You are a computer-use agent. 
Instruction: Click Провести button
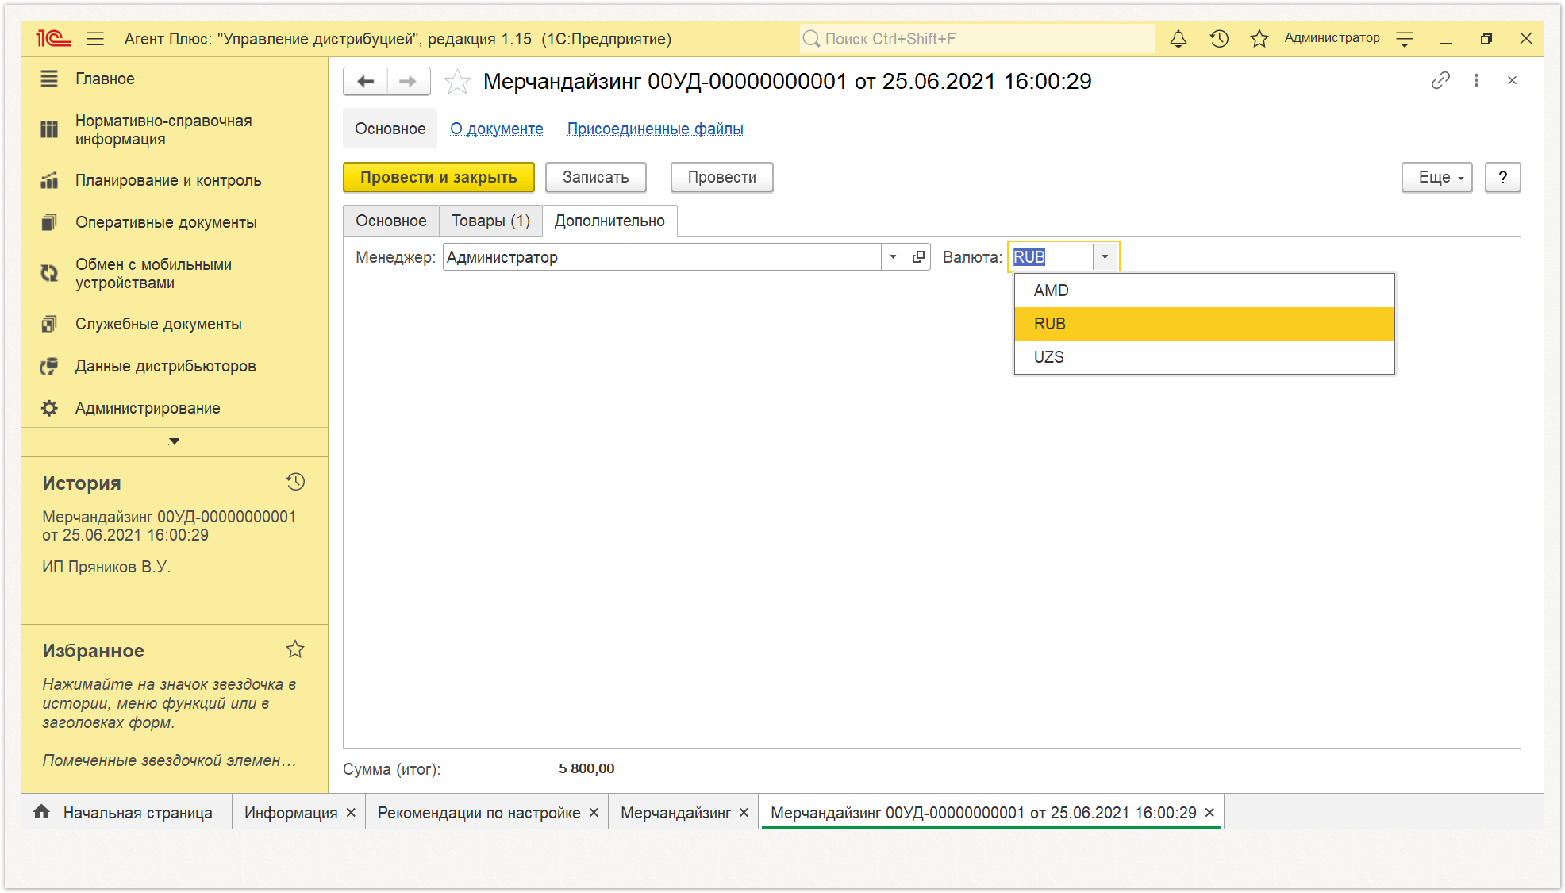[722, 177]
